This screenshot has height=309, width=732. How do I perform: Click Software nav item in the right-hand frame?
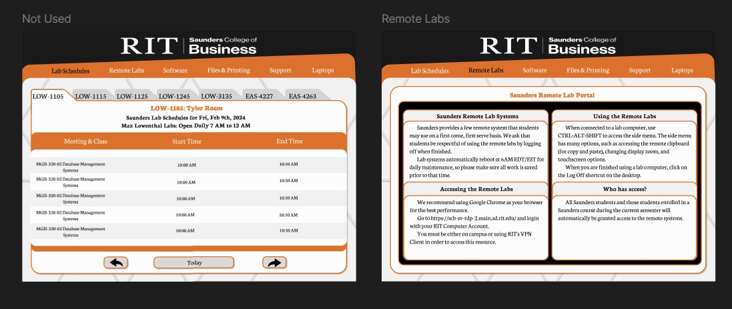(x=534, y=70)
